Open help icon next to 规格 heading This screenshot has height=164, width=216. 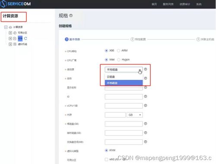pyautogui.click(x=71, y=16)
